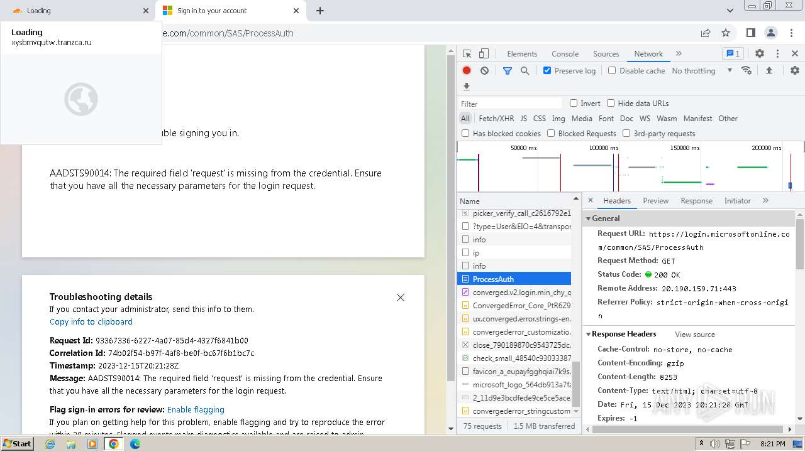Click Copy info to clipboard link

91,322
